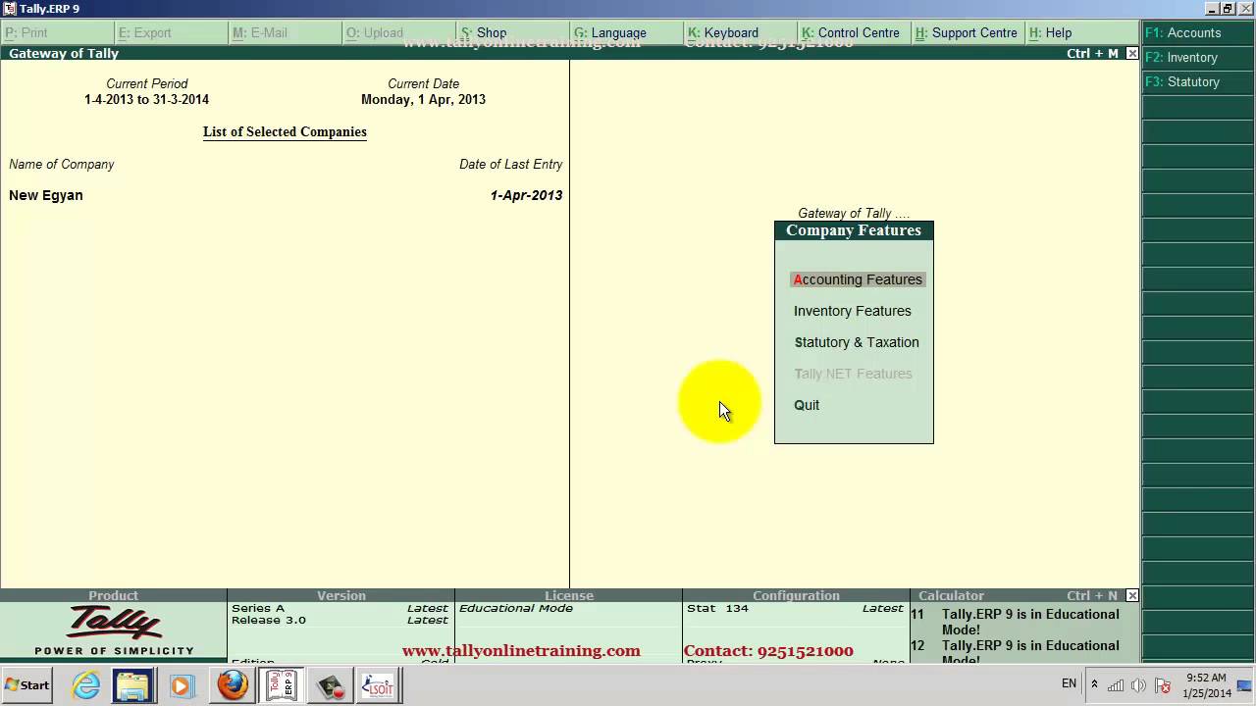The height and width of the screenshot is (706, 1256).
Task: Open Windows Explorer folder taskbar icon
Action: coord(132,685)
